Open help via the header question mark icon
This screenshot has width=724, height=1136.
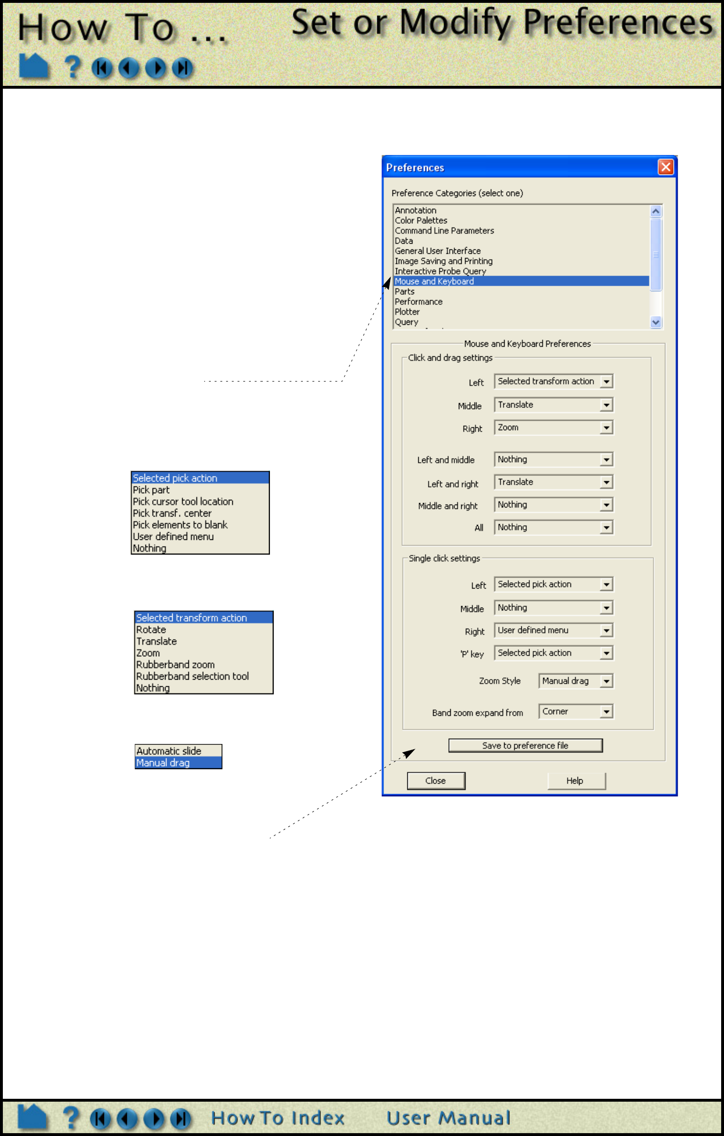(x=72, y=67)
